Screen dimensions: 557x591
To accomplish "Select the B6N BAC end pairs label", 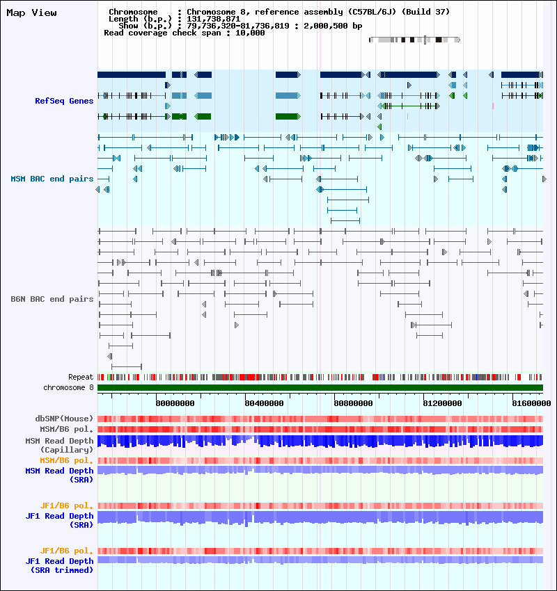I will (52, 299).
